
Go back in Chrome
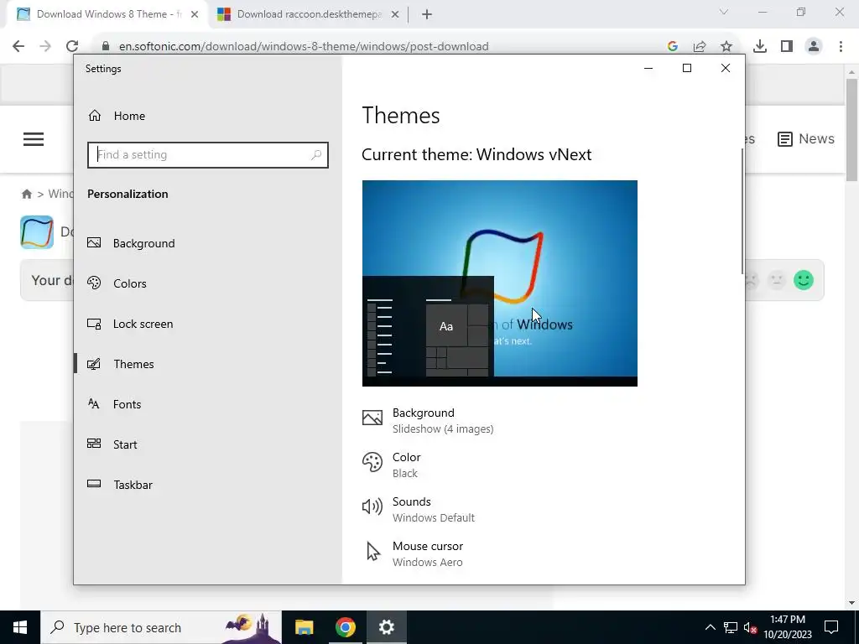point(18,46)
